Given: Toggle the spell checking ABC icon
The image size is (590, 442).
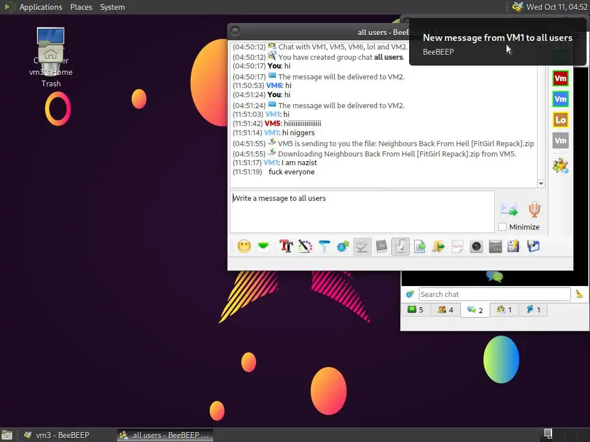Looking at the screenshot, I should [x=362, y=246].
